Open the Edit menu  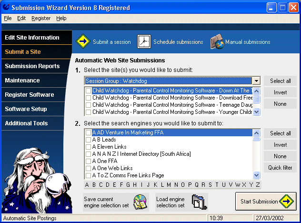tap(21, 18)
